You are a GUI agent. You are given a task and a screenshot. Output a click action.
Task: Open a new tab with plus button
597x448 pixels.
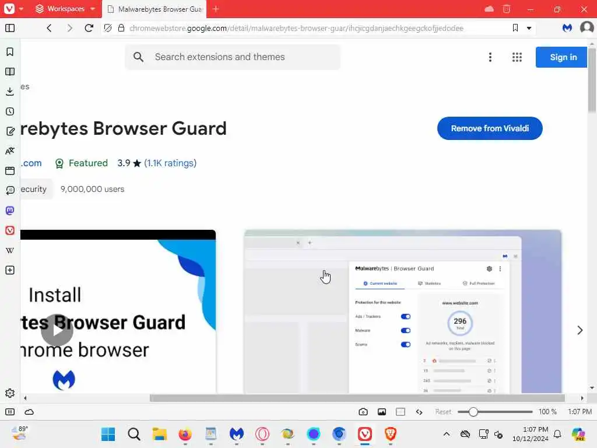216,9
